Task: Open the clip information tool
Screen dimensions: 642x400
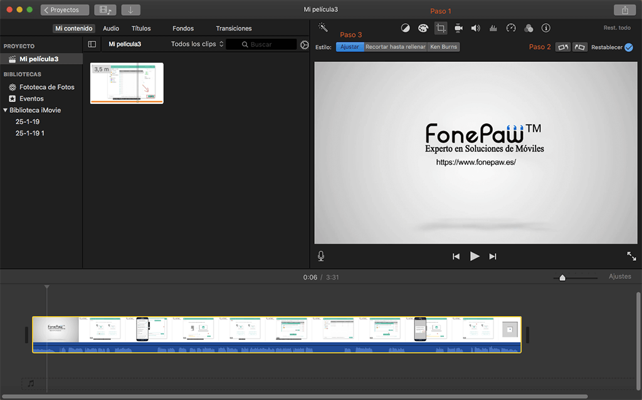Action: (x=546, y=28)
